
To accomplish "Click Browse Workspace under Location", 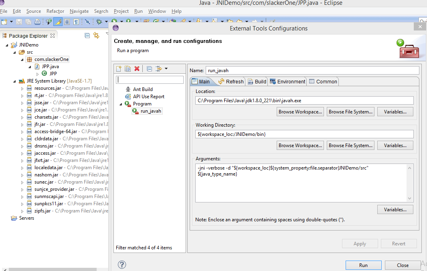I will tap(300, 112).
